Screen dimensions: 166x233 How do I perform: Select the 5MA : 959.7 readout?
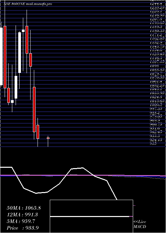click(21, 221)
